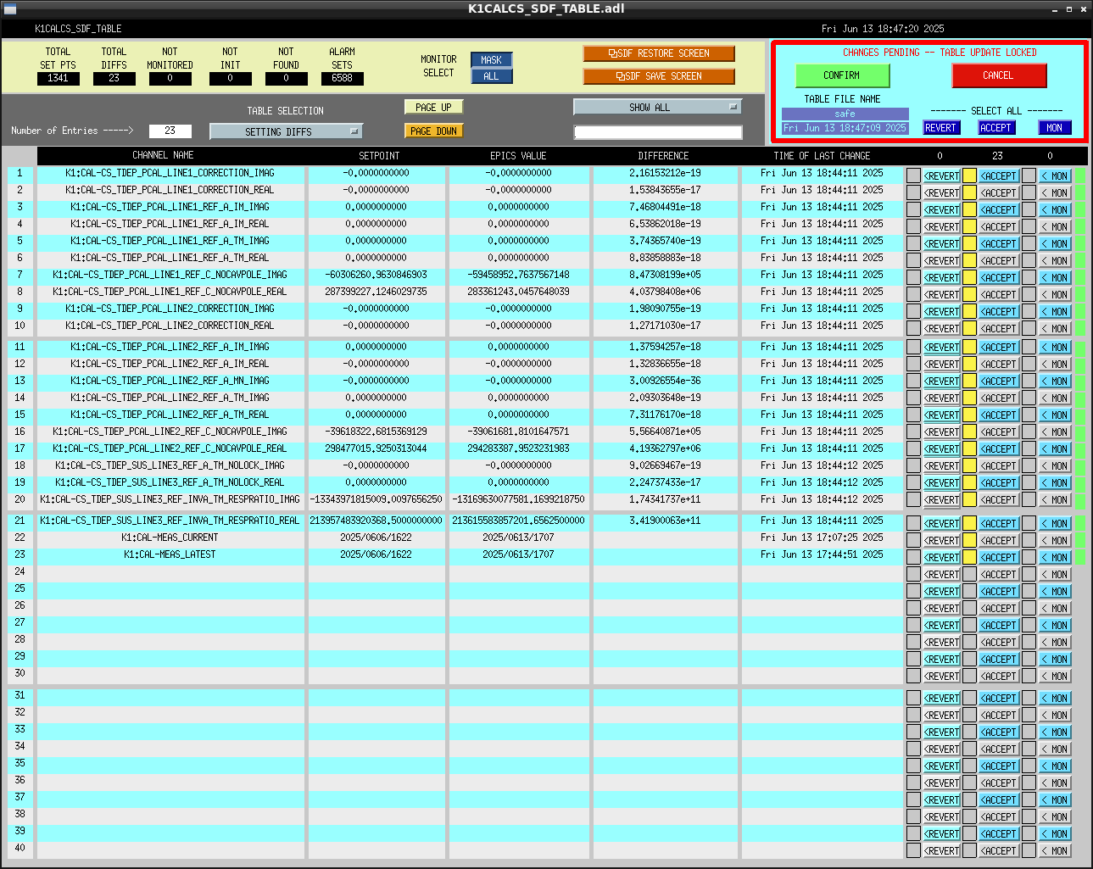Select channel name K1:CAL-CS_TDEP_PCAL_LINE1_REF_A_TM_REAL

[170, 258]
